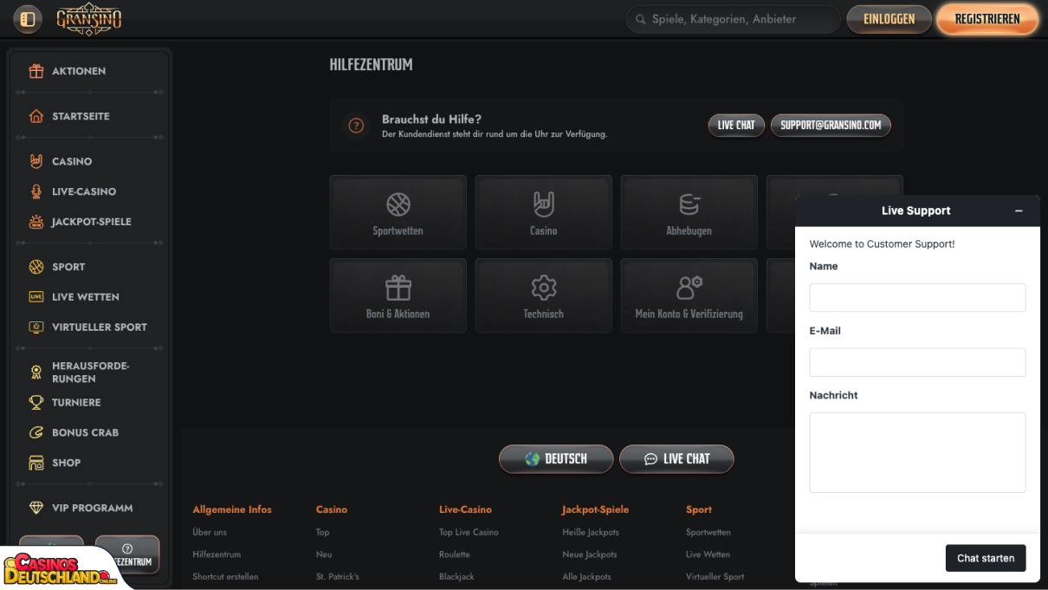Screen dimensions: 1048x590
Task: Open the Top Live Casino footer link
Action: click(469, 532)
